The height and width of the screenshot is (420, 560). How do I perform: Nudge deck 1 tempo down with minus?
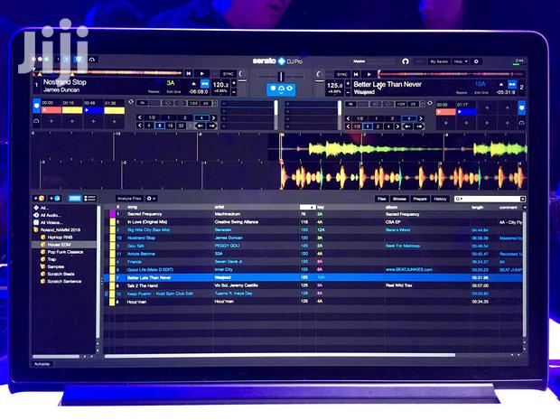[234, 92]
